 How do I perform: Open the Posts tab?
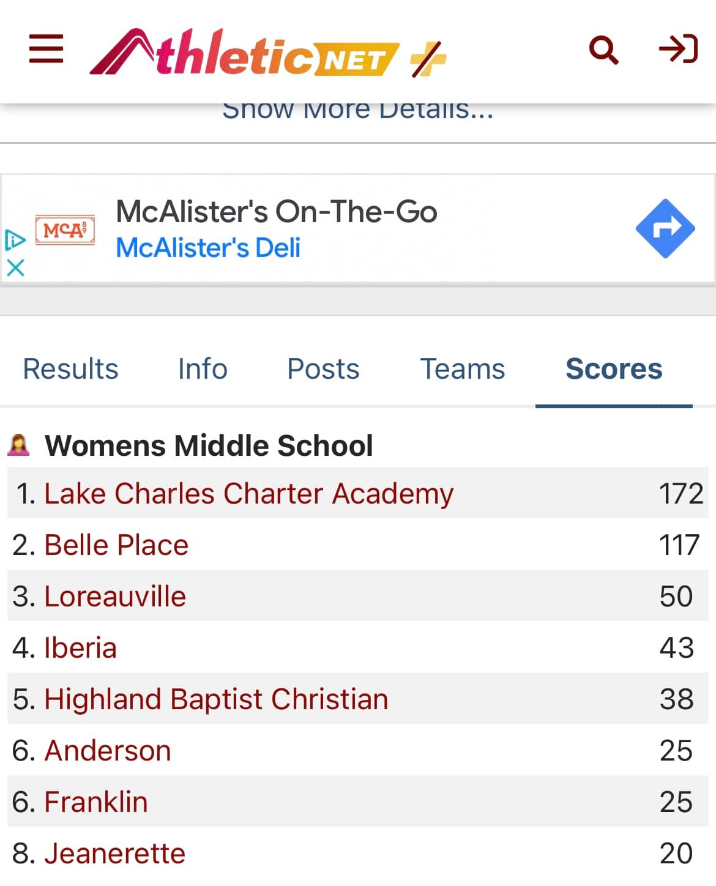(x=323, y=369)
